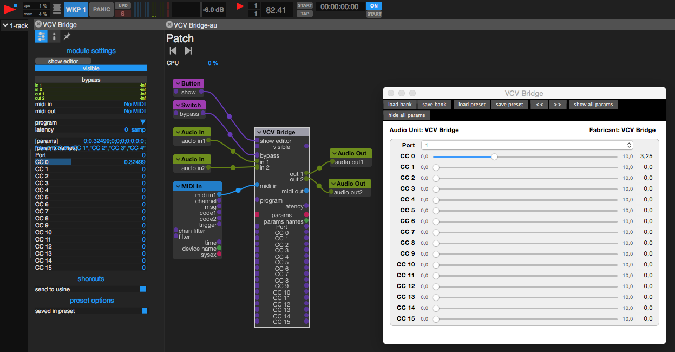Open the program dropdown triangle
Viewport: 675px width, 352px height.
(143, 122)
